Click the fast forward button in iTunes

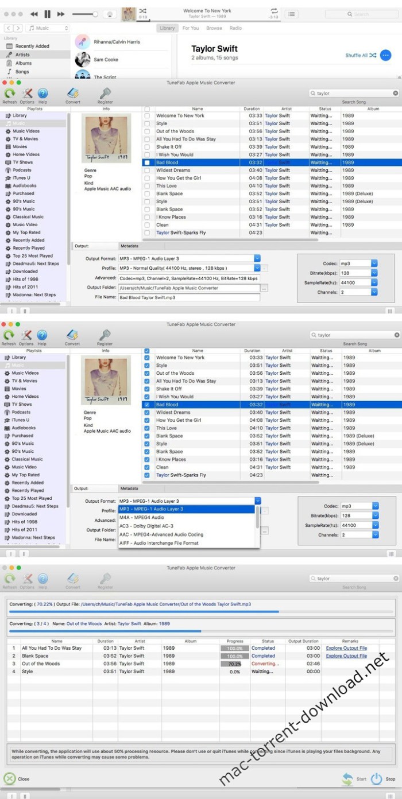(x=61, y=14)
